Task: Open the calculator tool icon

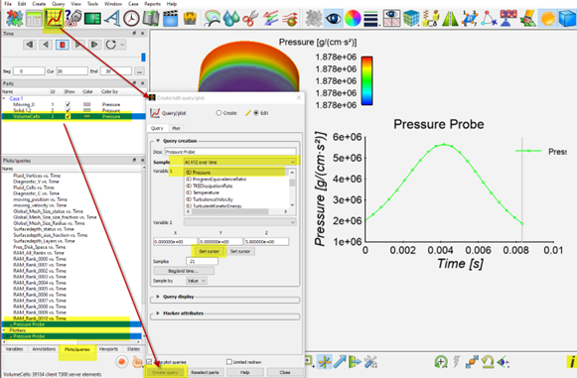Action: [x=34, y=18]
